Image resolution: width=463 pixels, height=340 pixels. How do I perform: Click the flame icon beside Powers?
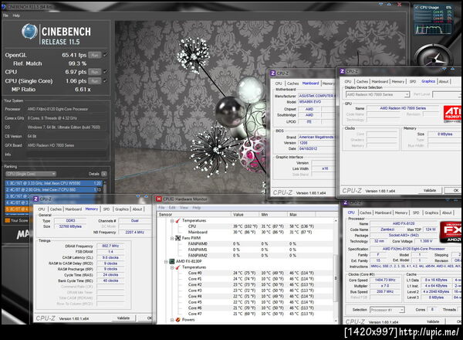pos(177,320)
